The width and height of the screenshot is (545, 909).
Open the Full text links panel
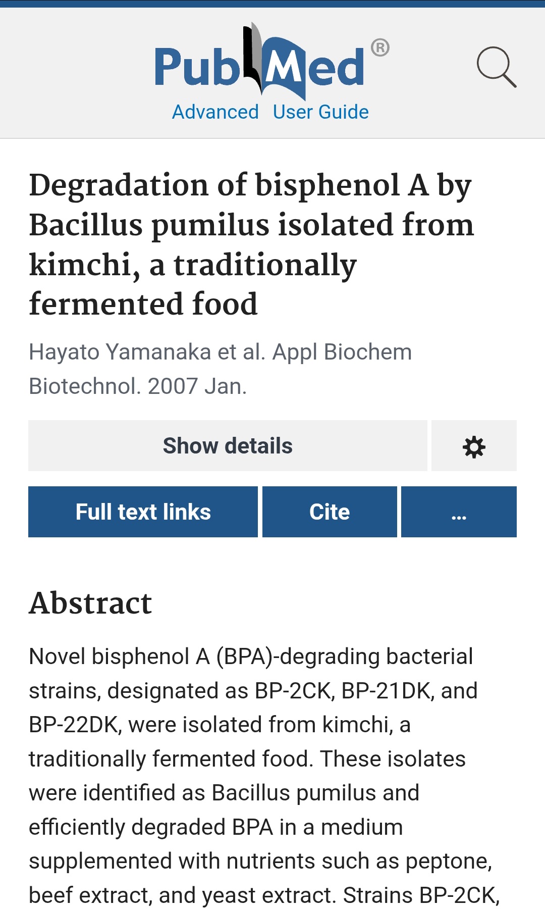pyautogui.click(x=143, y=512)
